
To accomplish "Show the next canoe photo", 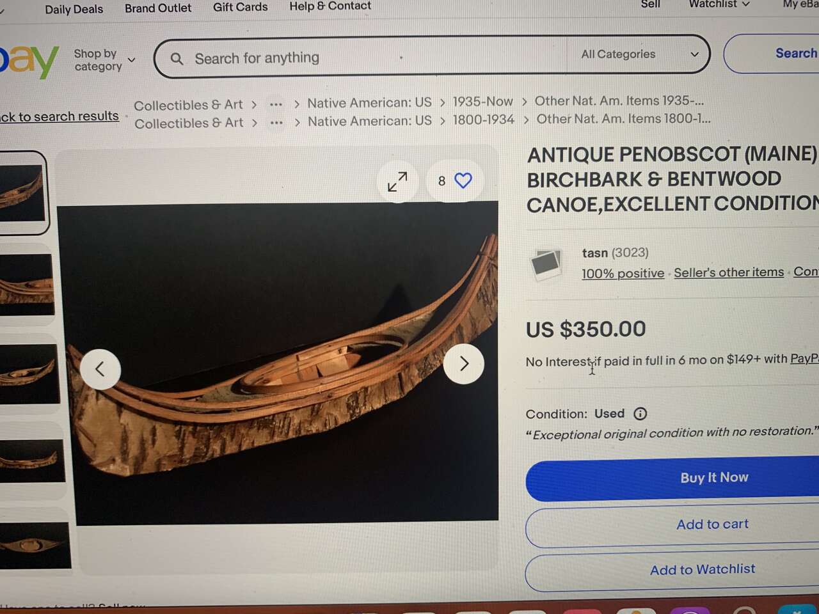I will pyautogui.click(x=463, y=364).
